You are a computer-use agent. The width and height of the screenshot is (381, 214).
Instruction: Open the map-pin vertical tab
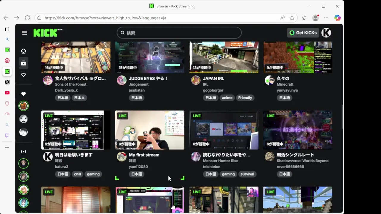point(7,103)
